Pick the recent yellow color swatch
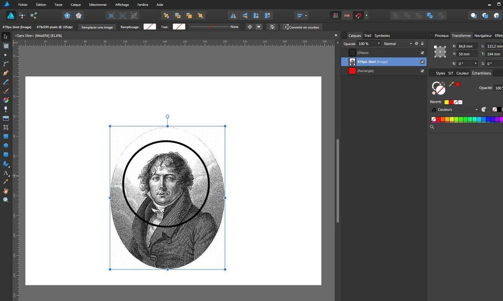503x301 pixels. (446, 102)
